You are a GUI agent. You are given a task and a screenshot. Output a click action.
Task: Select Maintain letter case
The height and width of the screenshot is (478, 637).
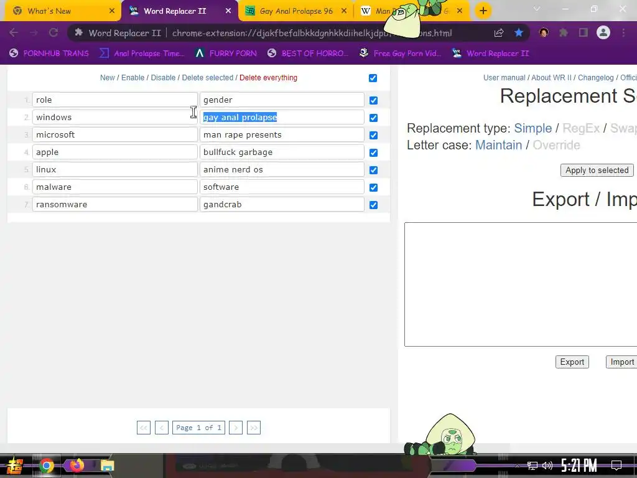(x=498, y=145)
